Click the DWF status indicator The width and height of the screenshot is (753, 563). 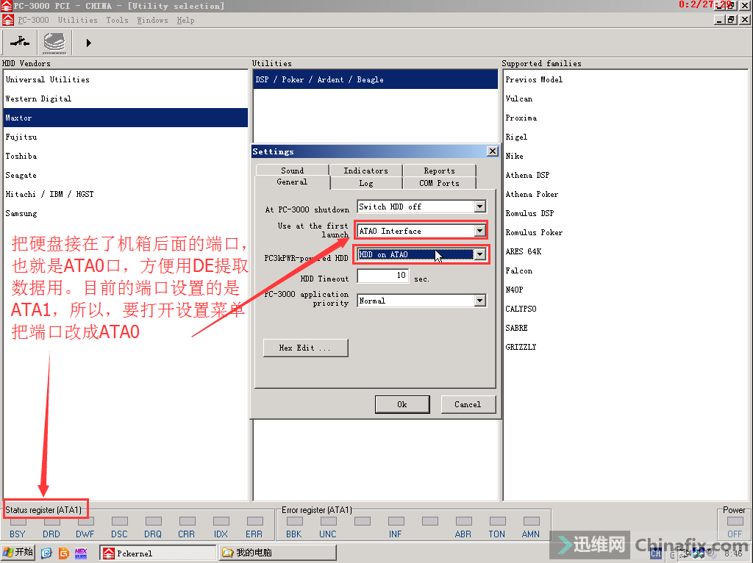click(x=85, y=521)
